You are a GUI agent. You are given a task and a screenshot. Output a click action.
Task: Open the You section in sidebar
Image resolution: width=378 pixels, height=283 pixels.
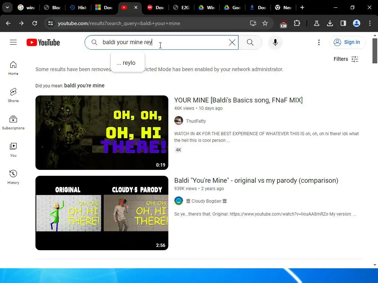coord(13,150)
